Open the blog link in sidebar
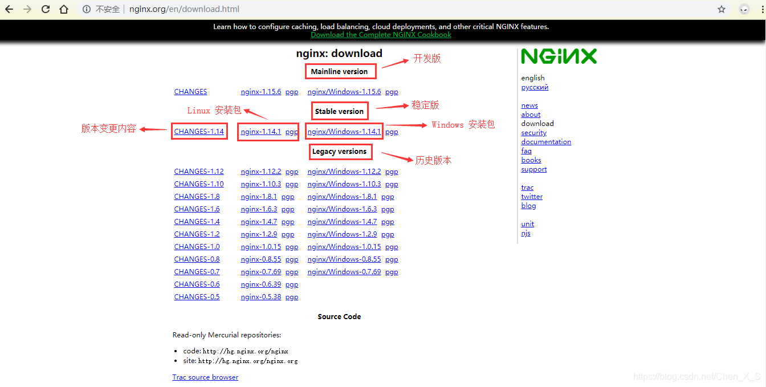 pyautogui.click(x=528, y=206)
